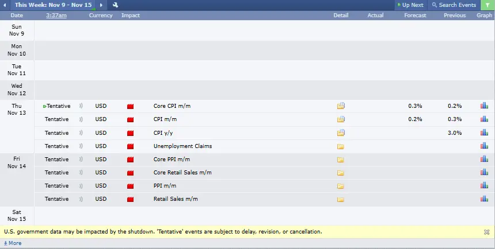This screenshot has height=249, width=495.
Task: Click Up Next button
Action: pyautogui.click(x=411, y=5)
